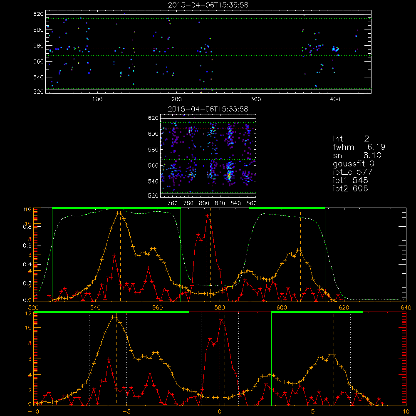This screenshot has width=416, height=416.
Task: Click x-axis label 820 under the middle image
Action: point(220,203)
